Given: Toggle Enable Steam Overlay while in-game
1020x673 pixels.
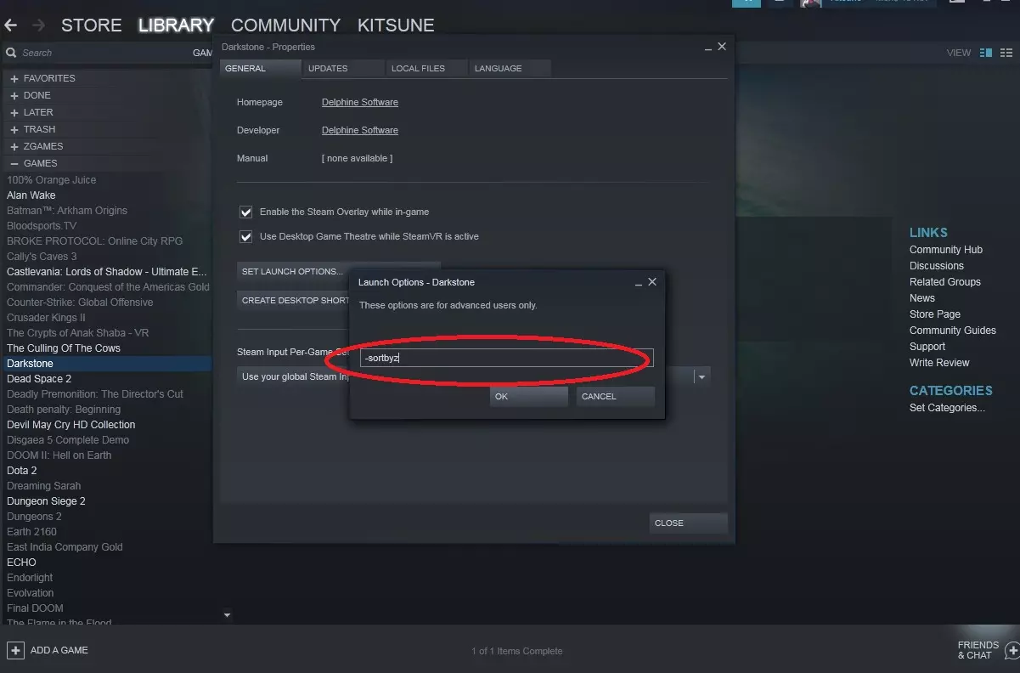Looking at the screenshot, I should (x=246, y=212).
